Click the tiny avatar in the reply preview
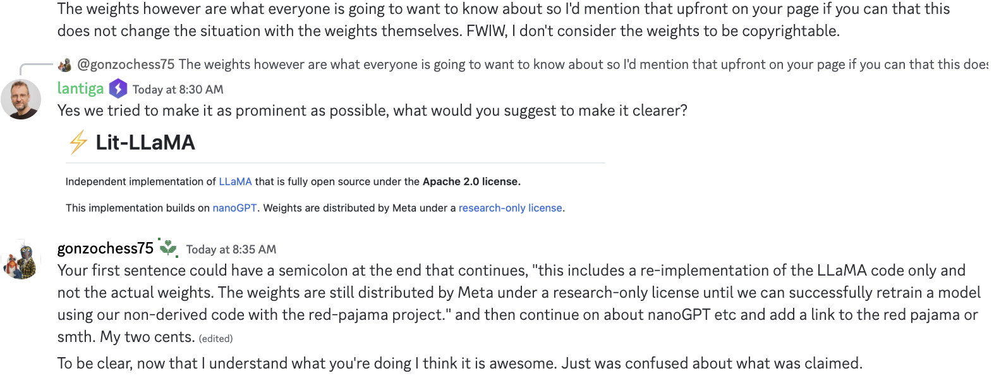1006x378 pixels. pos(65,64)
